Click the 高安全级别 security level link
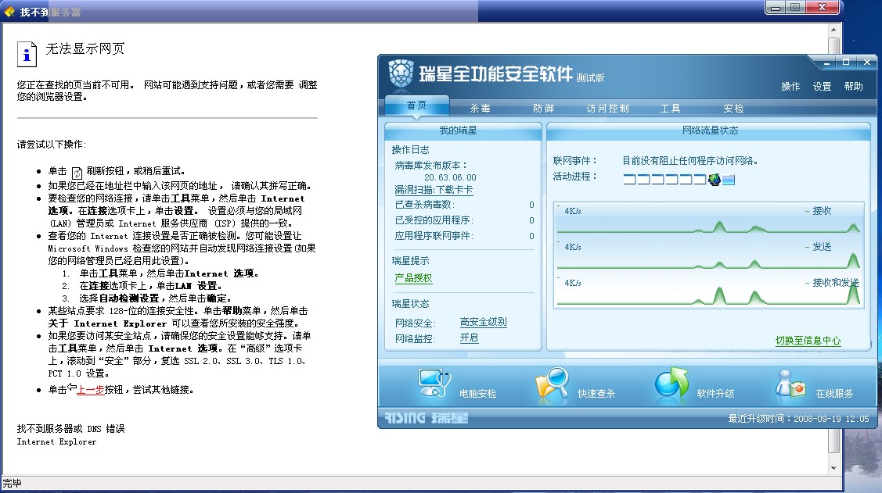 click(x=483, y=322)
